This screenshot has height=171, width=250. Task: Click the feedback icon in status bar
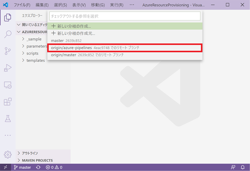233,167
